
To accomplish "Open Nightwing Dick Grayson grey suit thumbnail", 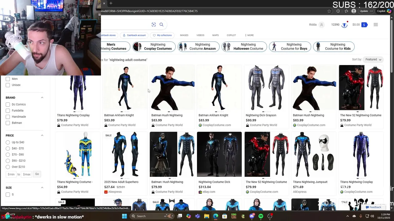I will click(267, 87).
